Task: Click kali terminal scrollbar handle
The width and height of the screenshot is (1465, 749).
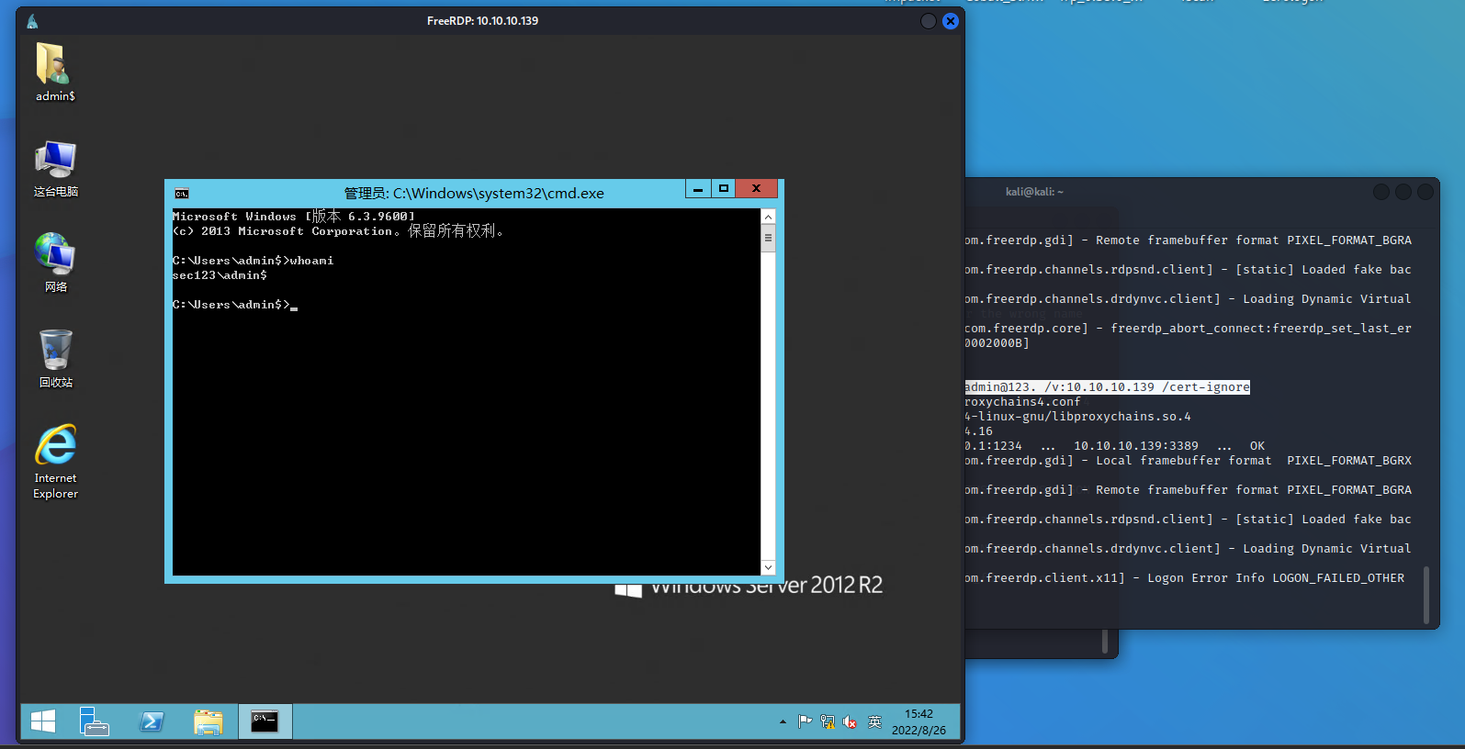Action: 1426,595
